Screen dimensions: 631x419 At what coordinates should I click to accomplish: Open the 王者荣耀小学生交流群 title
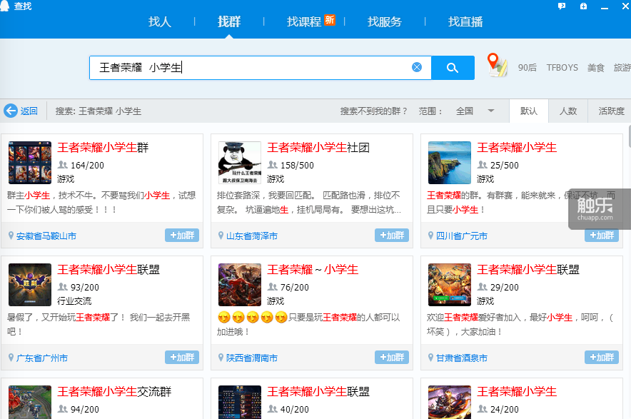pyautogui.click(x=114, y=391)
